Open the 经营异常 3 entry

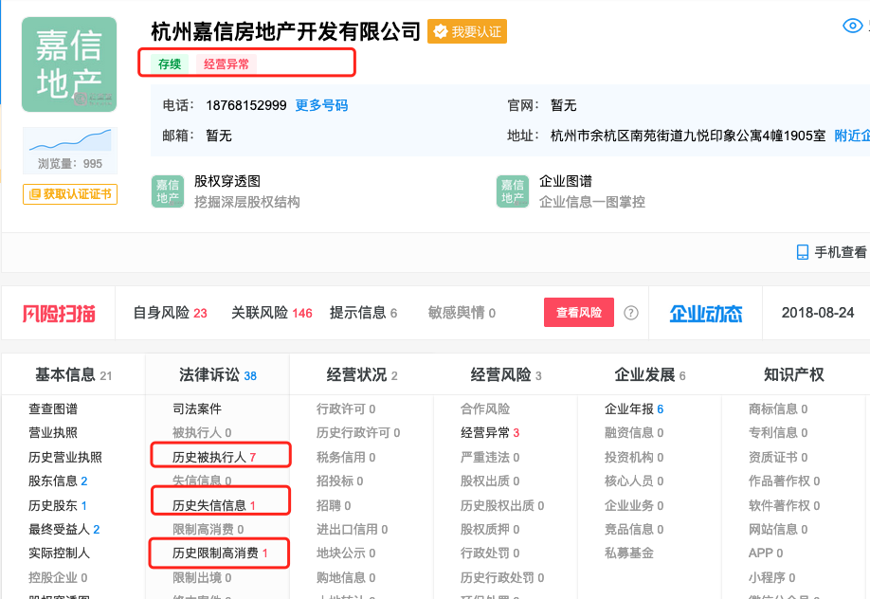click(490, 433)
